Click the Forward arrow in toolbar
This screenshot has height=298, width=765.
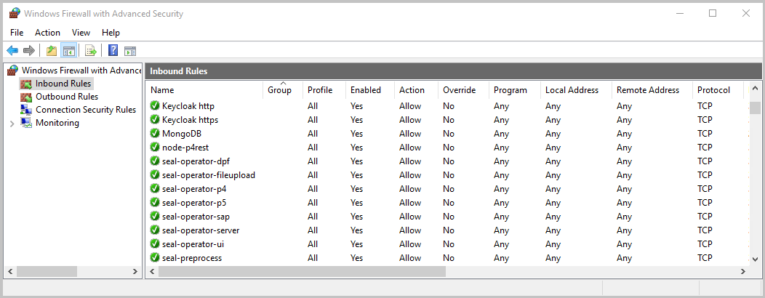pyautogui.click(x=29, y=50)
